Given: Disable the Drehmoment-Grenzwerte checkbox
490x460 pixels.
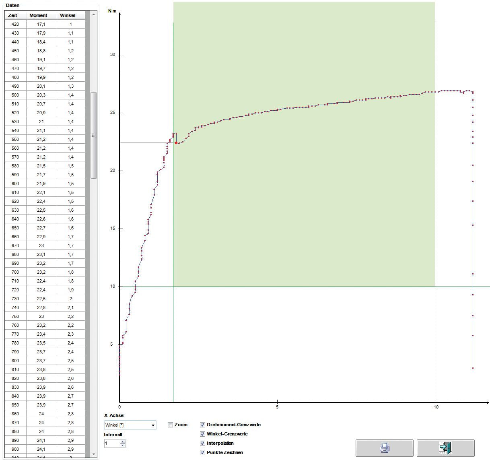Looking at the screenshot, I should click(x=202, y=424).
